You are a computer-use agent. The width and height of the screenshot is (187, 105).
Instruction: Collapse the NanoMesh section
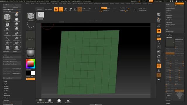point(169,37)
